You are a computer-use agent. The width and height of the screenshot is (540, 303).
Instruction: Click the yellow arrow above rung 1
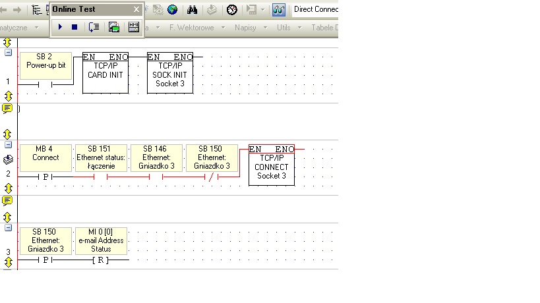7,42
